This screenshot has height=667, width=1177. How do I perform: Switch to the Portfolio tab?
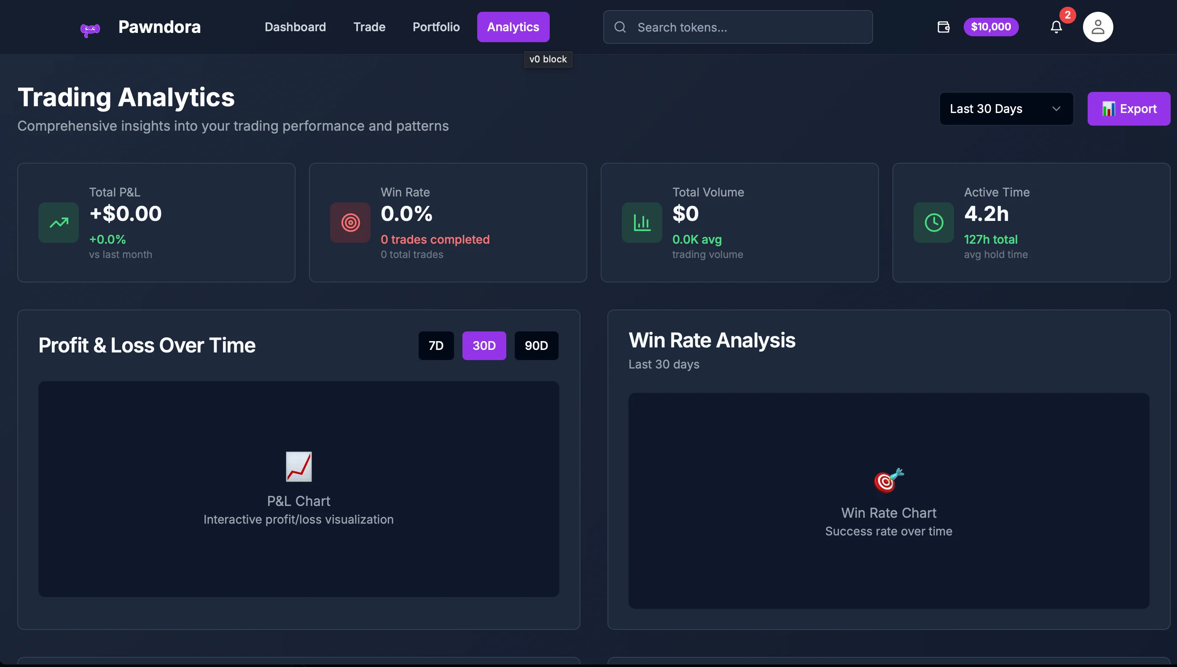[436, 27]
